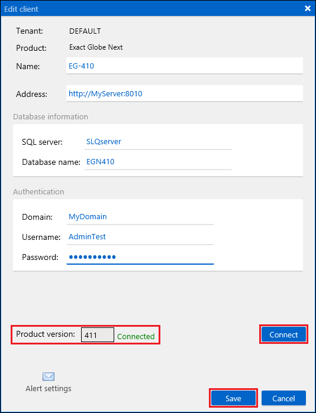Close the Edit client dialog

308,8
